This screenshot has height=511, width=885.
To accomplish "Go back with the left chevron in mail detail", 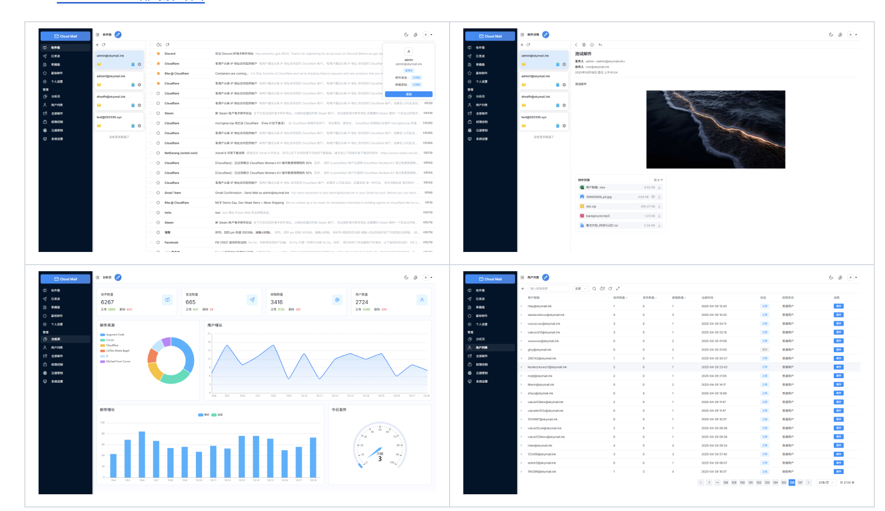I will [576, 45].
